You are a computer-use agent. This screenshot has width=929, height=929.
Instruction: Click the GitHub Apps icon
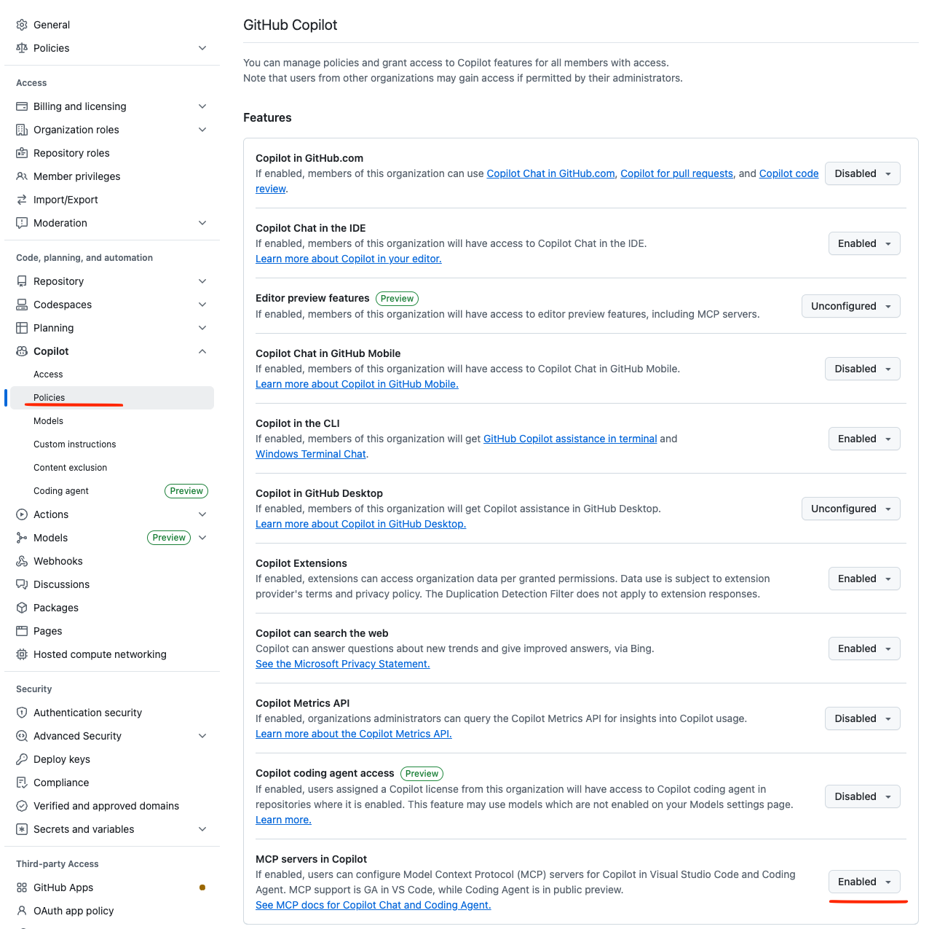click(22, 887)
